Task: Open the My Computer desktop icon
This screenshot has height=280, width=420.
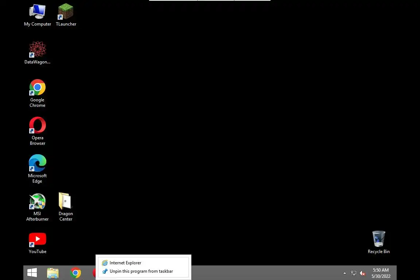Action: pyautogui.click(x=38, y=15)
